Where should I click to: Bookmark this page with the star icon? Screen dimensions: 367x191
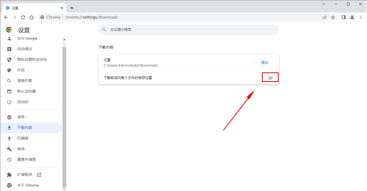click(x=333, y=17)
